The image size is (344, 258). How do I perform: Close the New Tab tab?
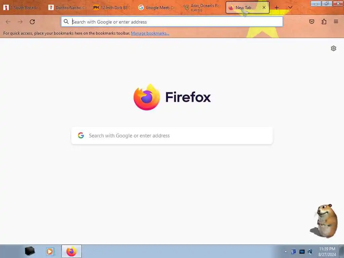(264, 8)
